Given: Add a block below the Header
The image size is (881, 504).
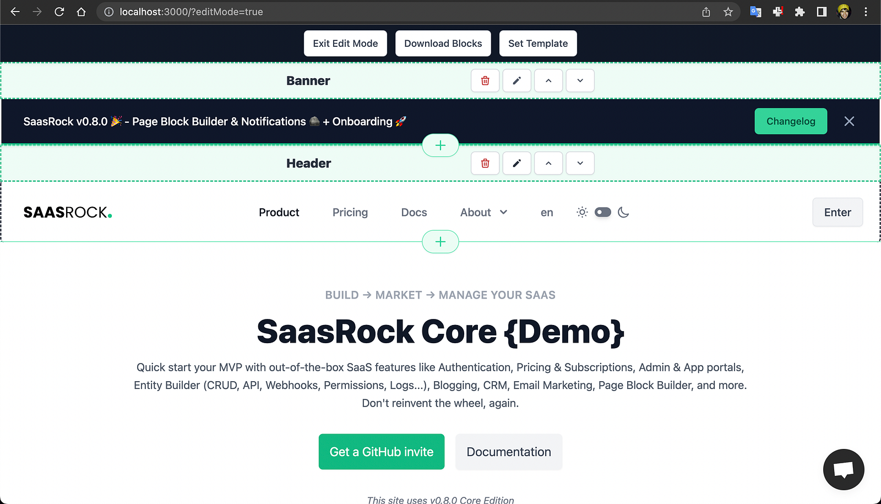Looking at the screenshot, I should point(440,242).
